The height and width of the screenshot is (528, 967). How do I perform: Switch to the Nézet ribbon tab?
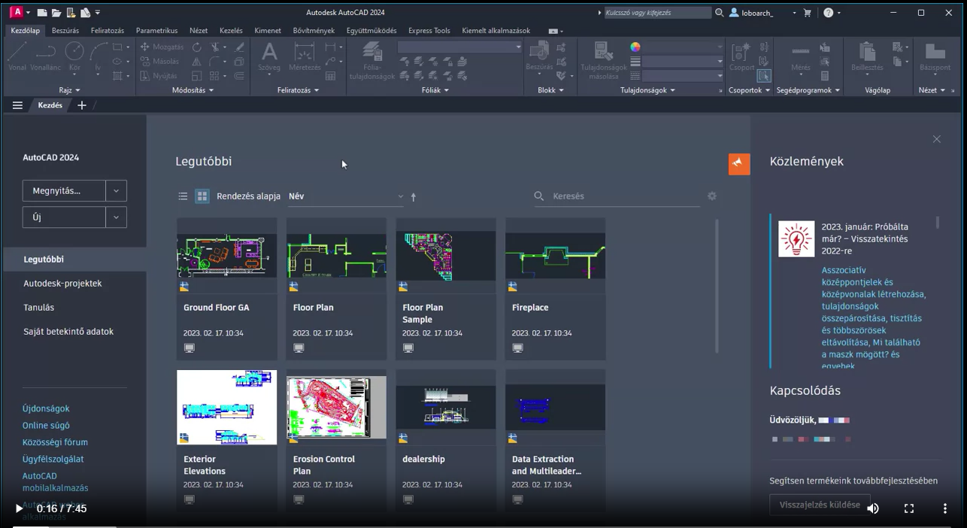(199, 31)
